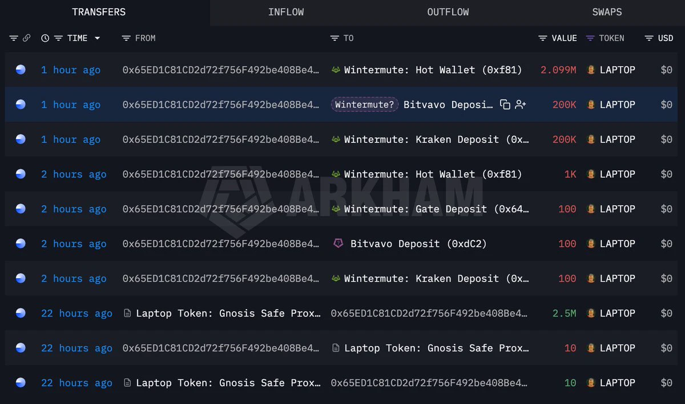Image resolution: width=685 pixels, height=404 pixels.
Task: Open Gnosis Safe recipient in red 10 row
Action: [x=437, y=348]
